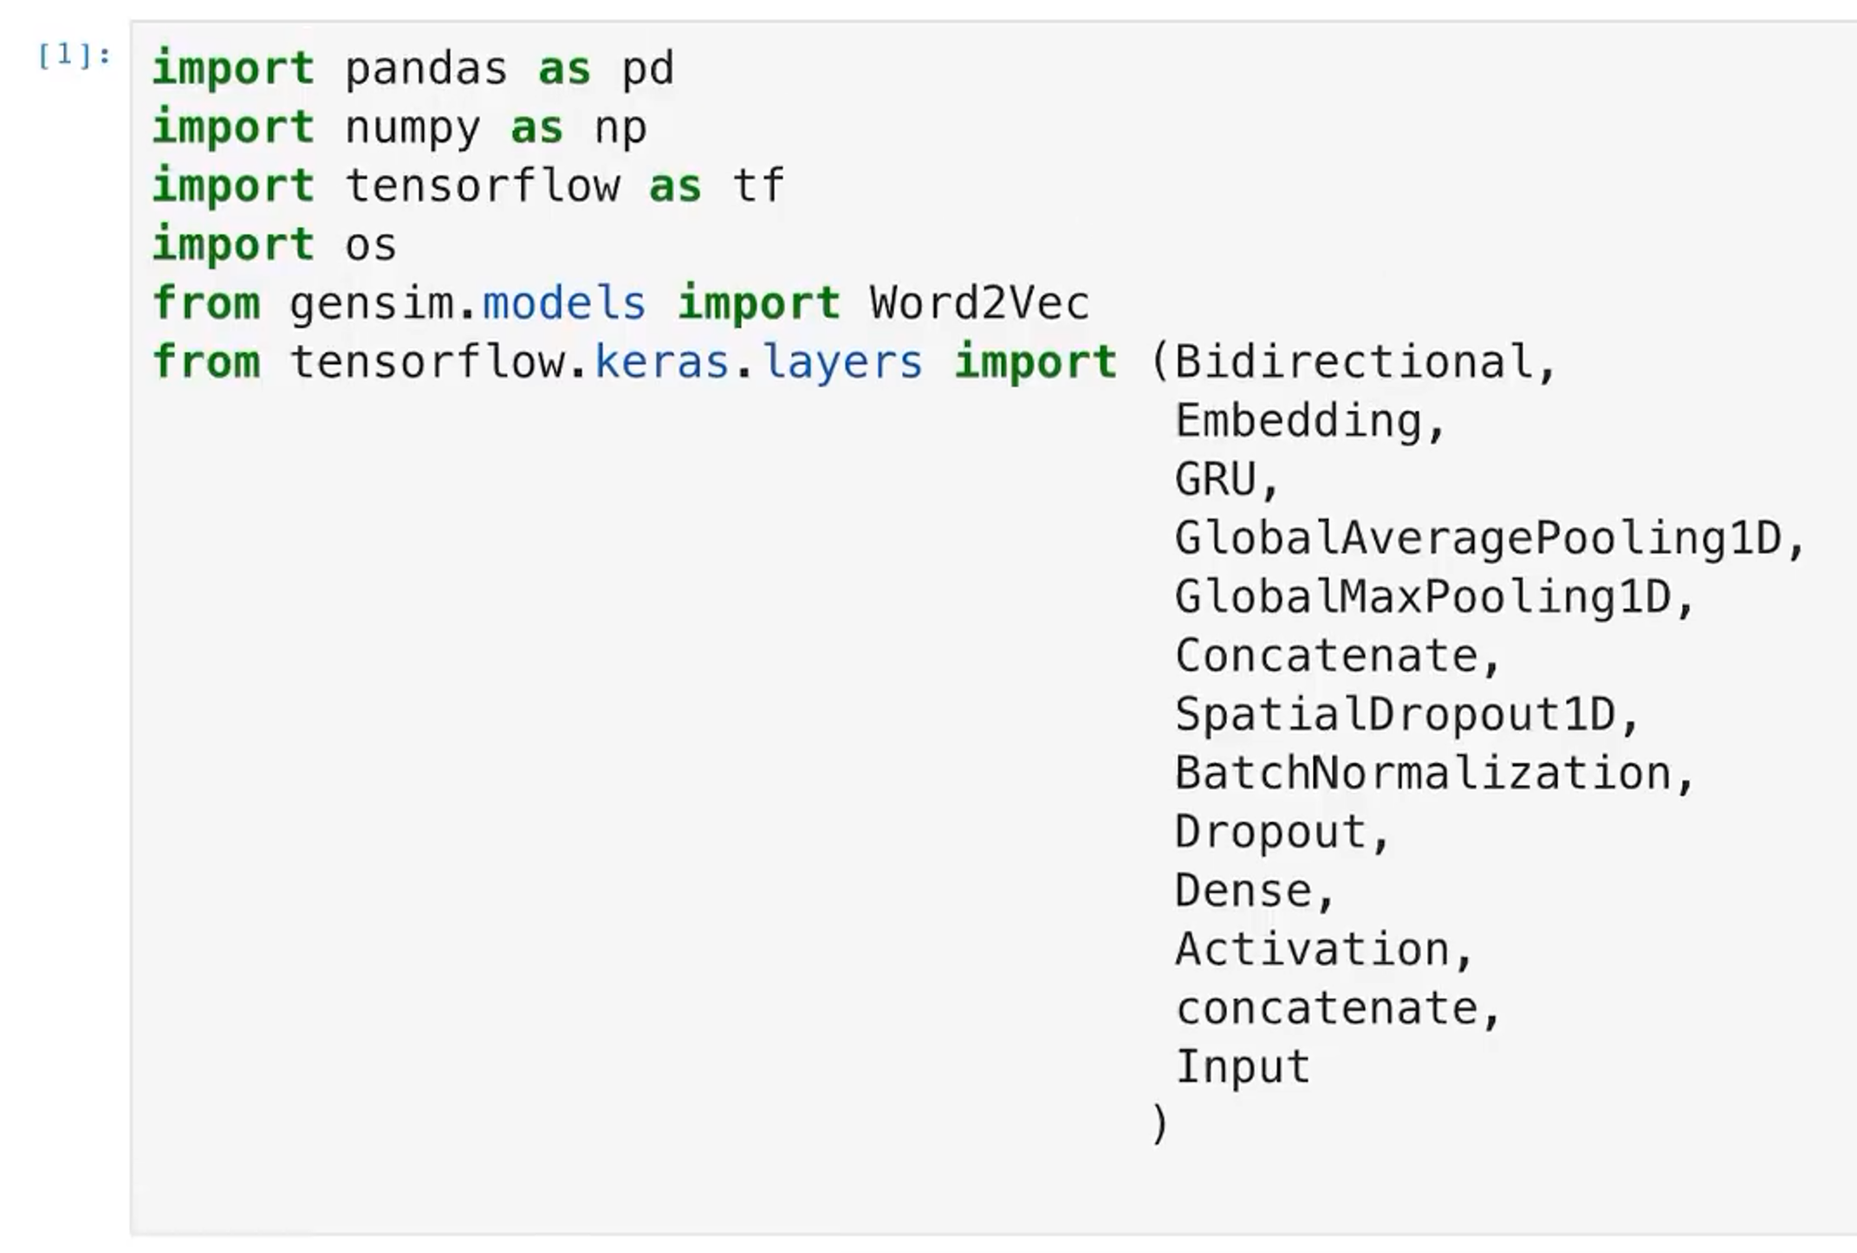
Task: Click the Activation import entry
Action: tap(1312, 949)
